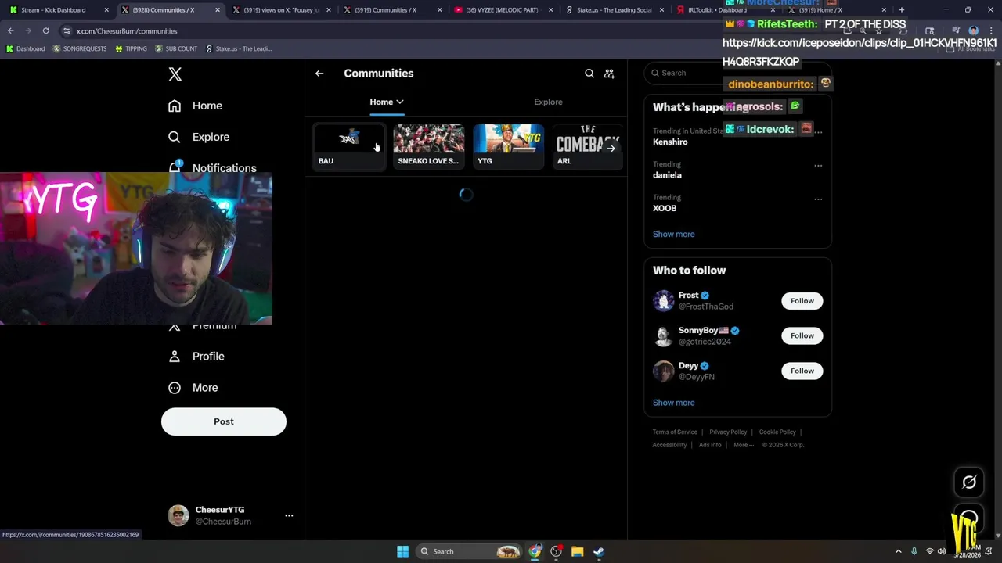Open CheesurYTG account profile switcher
The width and height of the screenshot is (1002, 563).
pyautogui.click(x=224, y=515)
